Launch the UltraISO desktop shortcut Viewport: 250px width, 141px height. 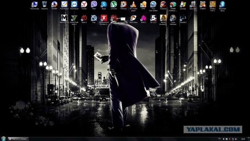[x=54, y=5]
